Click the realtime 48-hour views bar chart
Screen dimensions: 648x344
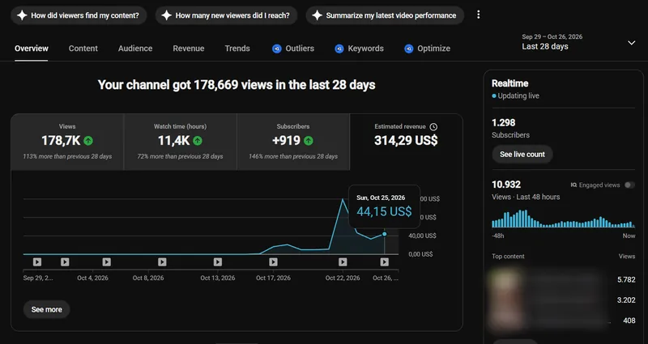click(563, 219)
